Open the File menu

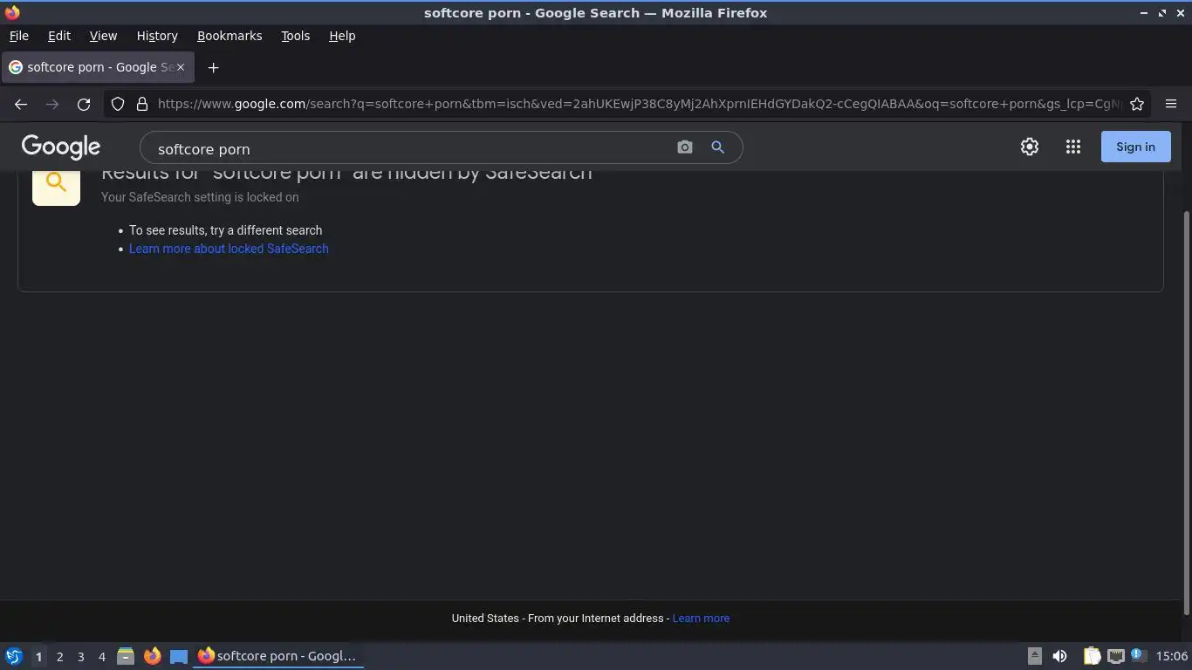(x=18, y=36)
